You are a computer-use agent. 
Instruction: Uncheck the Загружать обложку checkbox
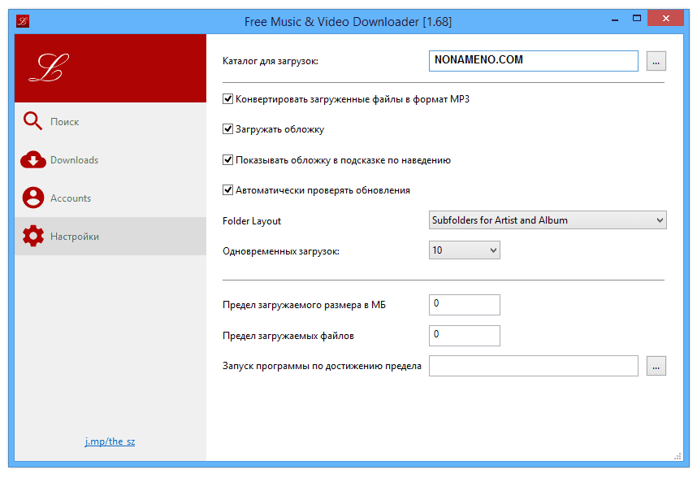227,129
